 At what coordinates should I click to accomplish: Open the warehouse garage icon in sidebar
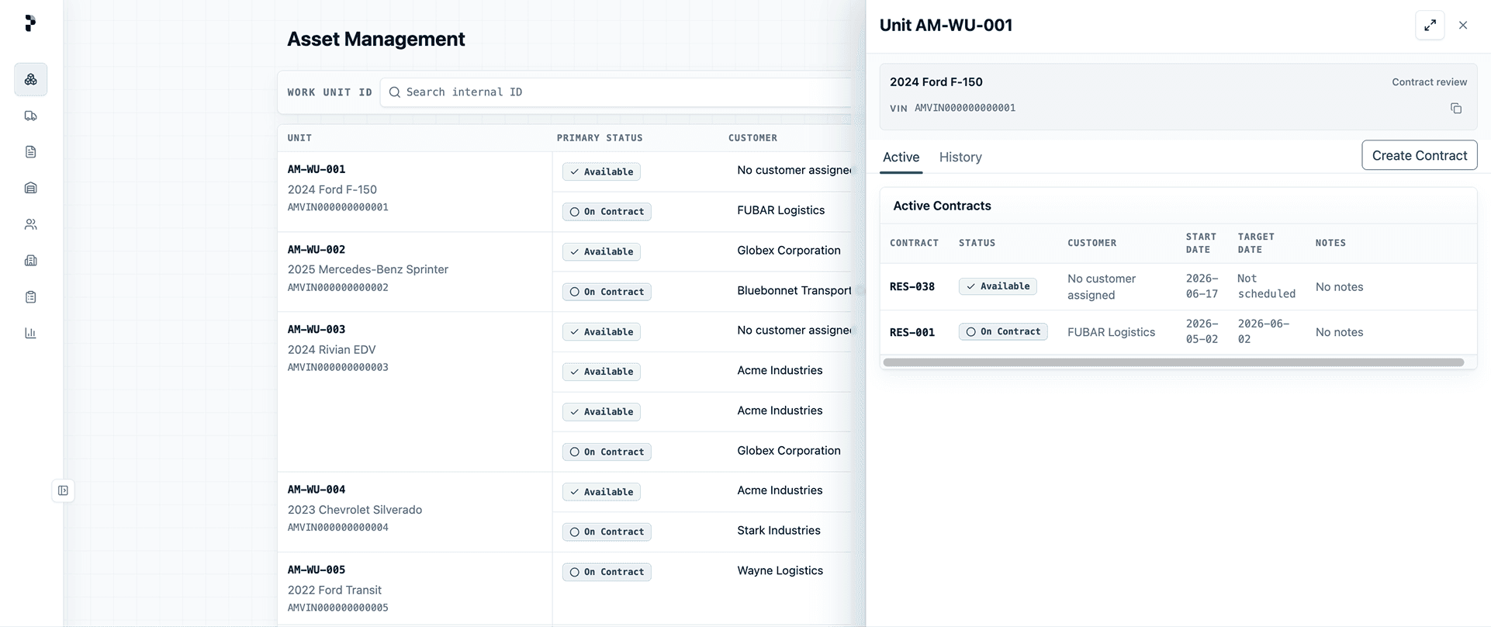click(31, 188)
